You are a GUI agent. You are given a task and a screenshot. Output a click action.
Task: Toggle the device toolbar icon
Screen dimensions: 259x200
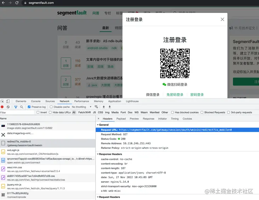8,101
